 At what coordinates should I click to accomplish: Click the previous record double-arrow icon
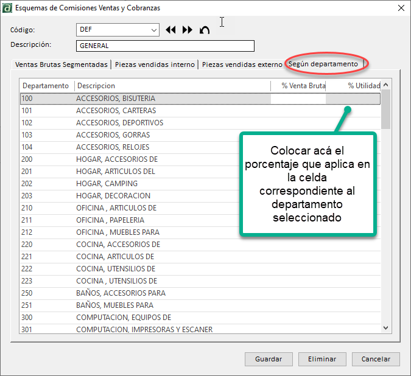pyautogui.click(x=170, y=30)
